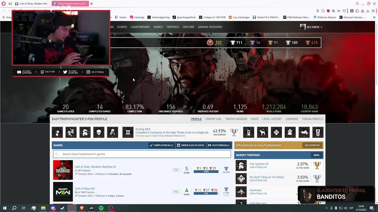378x212 pixels.
Task: Open the motorcycle trophy icon
Action: point(304,132)
